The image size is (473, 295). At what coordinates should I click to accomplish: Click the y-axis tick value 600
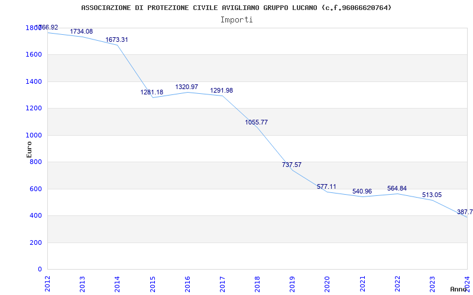(36, 189)
